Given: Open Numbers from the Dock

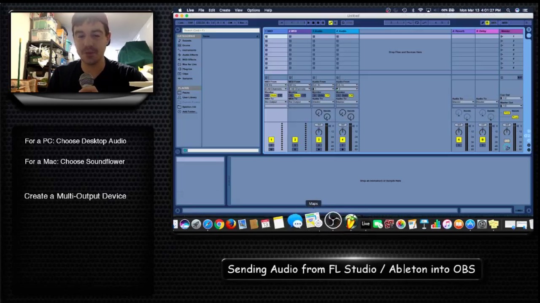Looking at the screenshot, I should (x=436, y=224).
